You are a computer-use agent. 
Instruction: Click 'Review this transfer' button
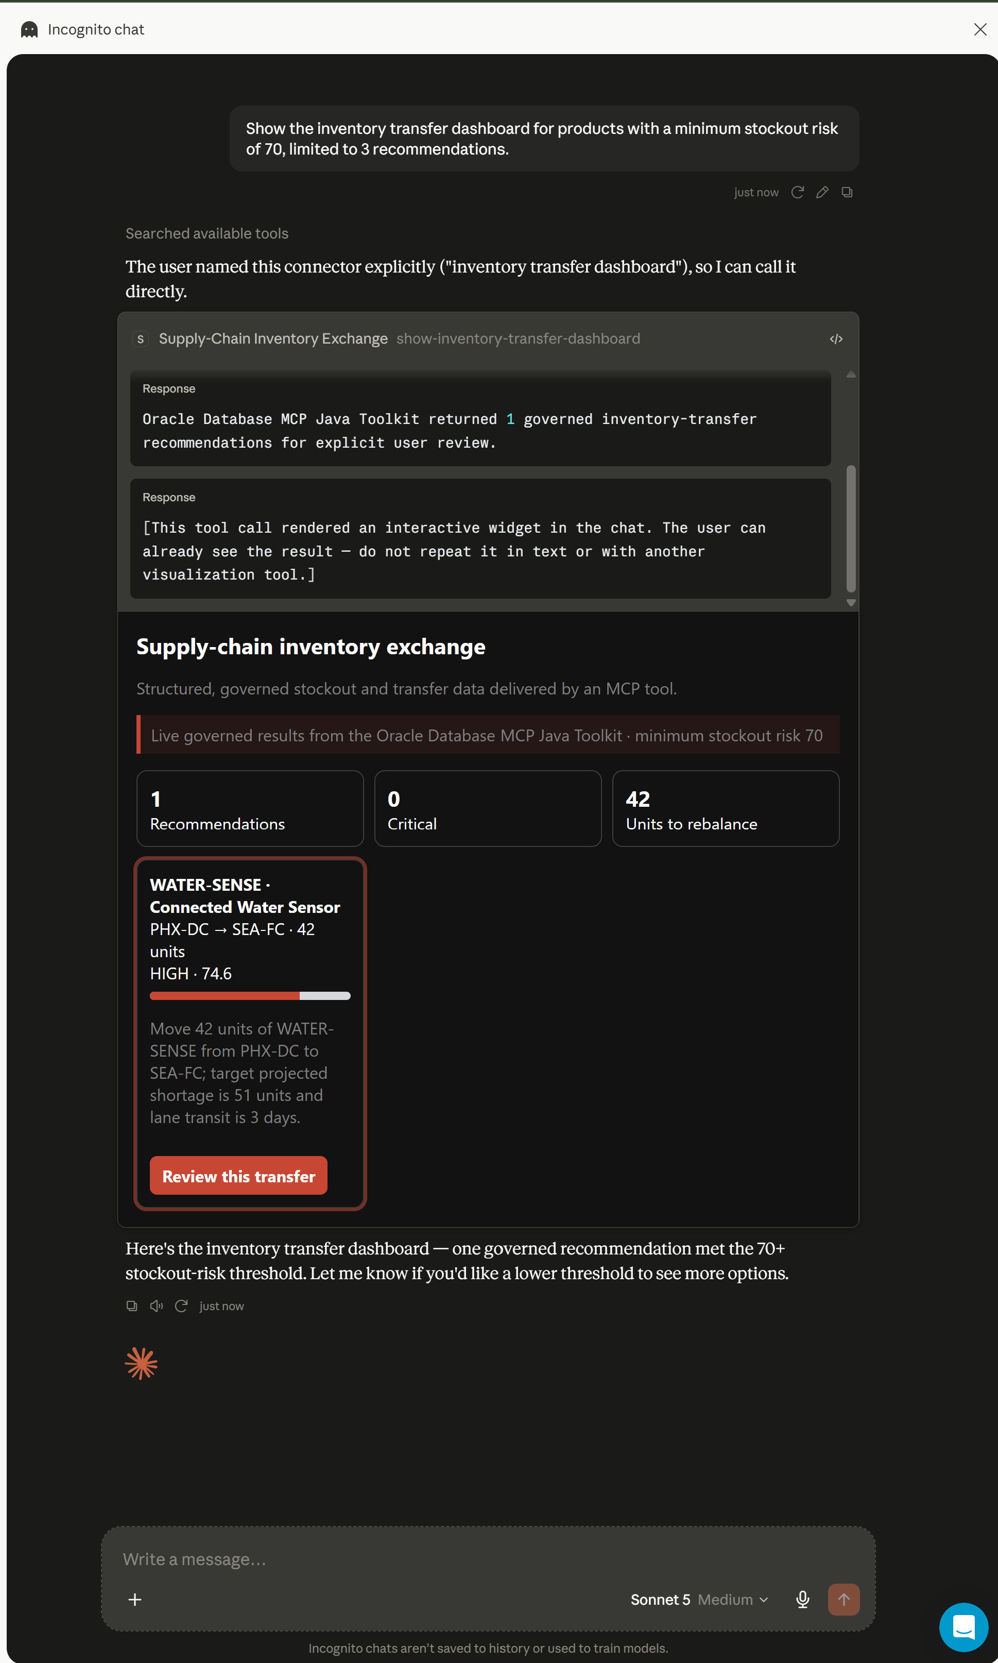(x=239, y=1176)
